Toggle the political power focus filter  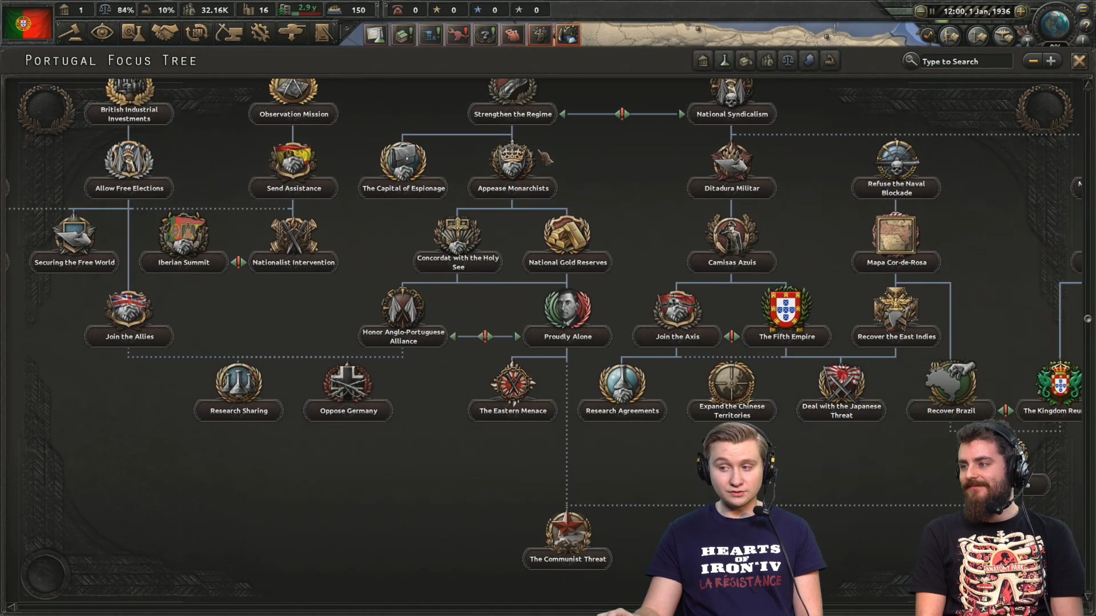(x=703, y=61)
